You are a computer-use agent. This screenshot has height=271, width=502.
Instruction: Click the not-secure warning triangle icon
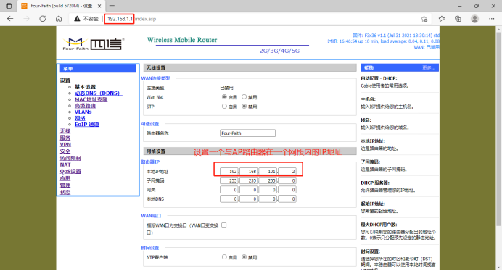pyautogui.click(x=77, y=19)
